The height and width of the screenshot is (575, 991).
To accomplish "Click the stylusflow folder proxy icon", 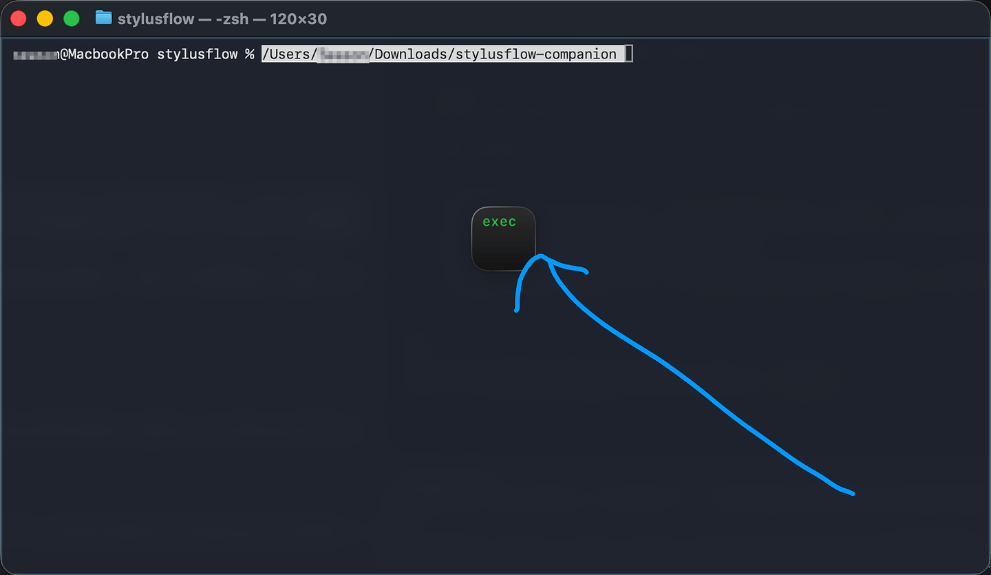I will coord(103,19).
